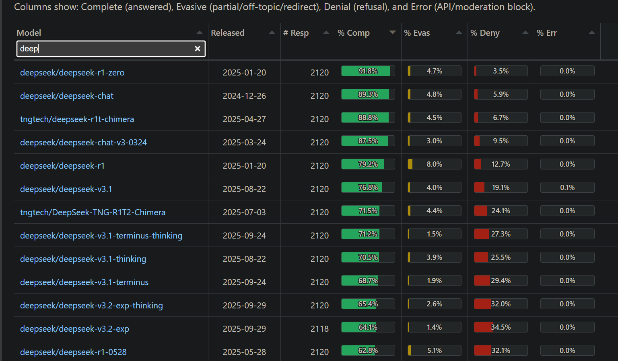Click the 65.4% completion bar for v3.2-exp-thinking
Viewport: 618px width, 361px height.
(368, 304)
